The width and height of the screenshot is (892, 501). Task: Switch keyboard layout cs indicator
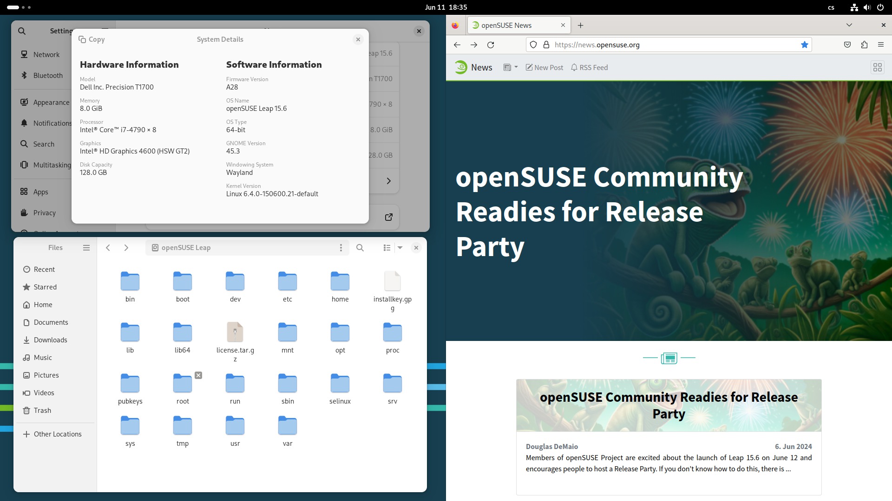pyautogui.click(x=831, y=7)
